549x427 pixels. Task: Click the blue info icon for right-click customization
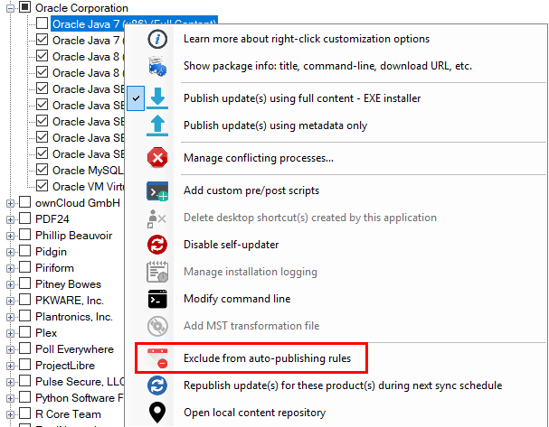click(157, 39)
